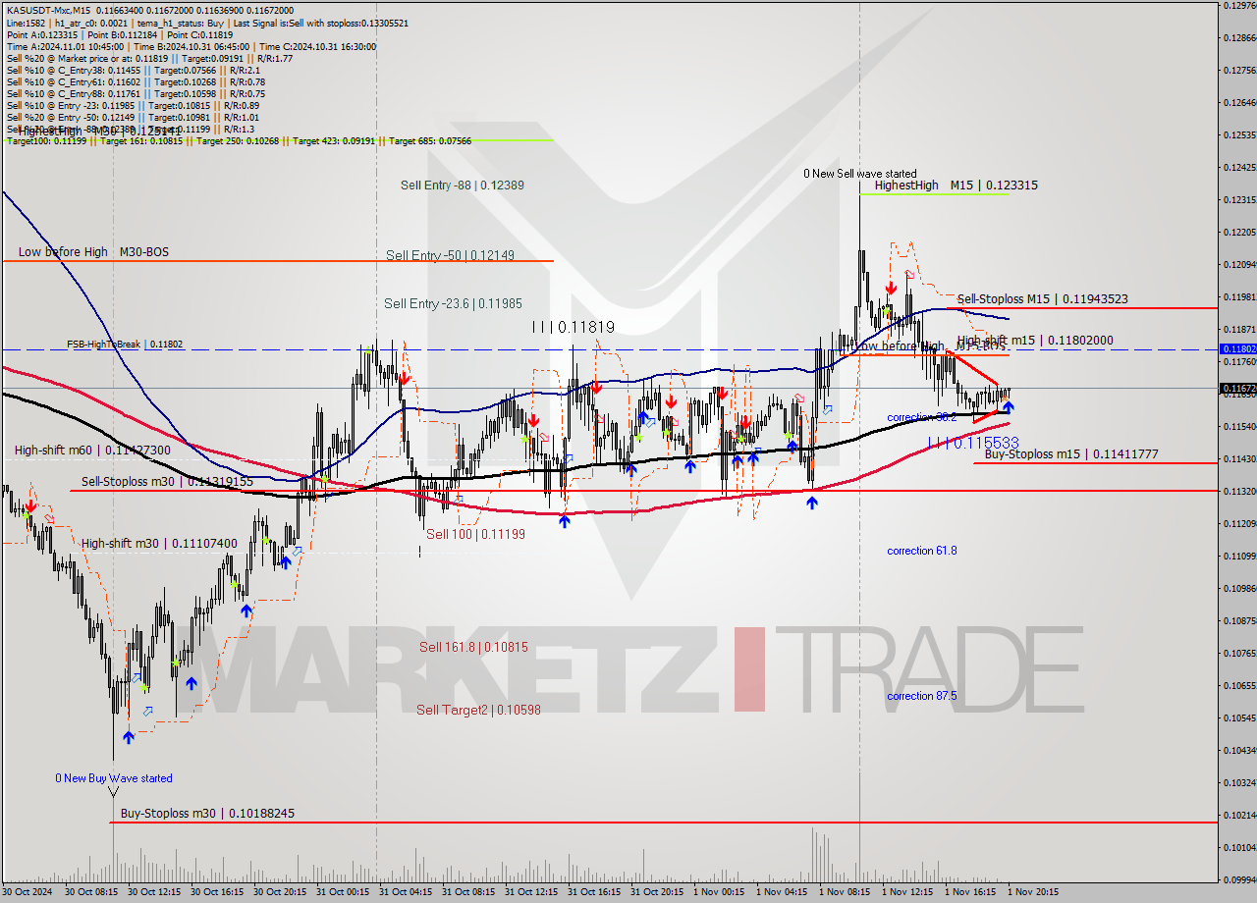The height and width of the screenshot is (903, 1257).
Task: Click the 0.10545 price axis value
Action: pos(1239,717)
